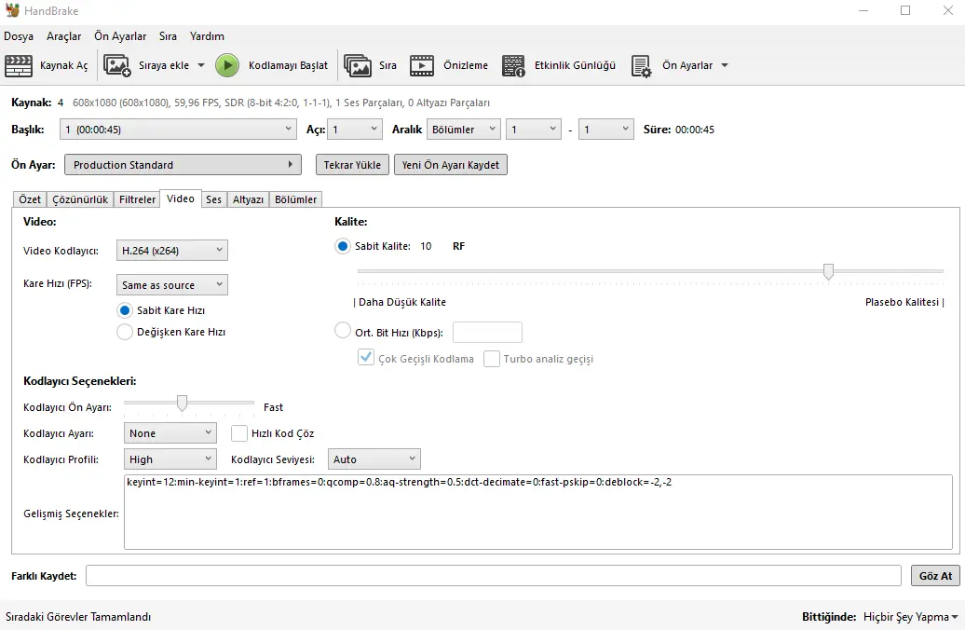Expand the toolbar Ön Ayarlar dropdown arrow

[725, 65]
